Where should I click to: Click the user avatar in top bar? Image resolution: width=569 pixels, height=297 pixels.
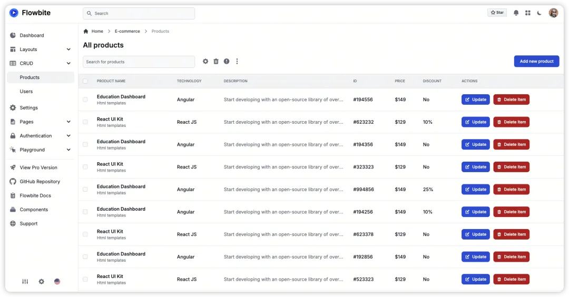coord(553,13)
